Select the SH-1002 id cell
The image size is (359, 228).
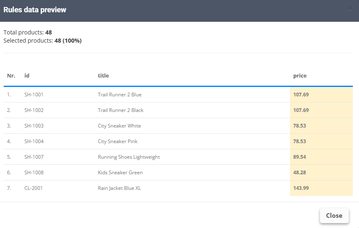click(34, 110)
